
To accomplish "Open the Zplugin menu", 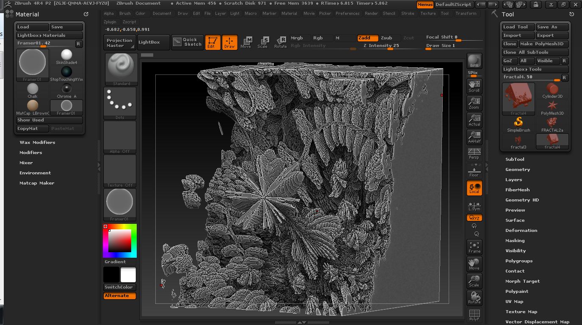I will pyautogui.click(x=110, y=22).
